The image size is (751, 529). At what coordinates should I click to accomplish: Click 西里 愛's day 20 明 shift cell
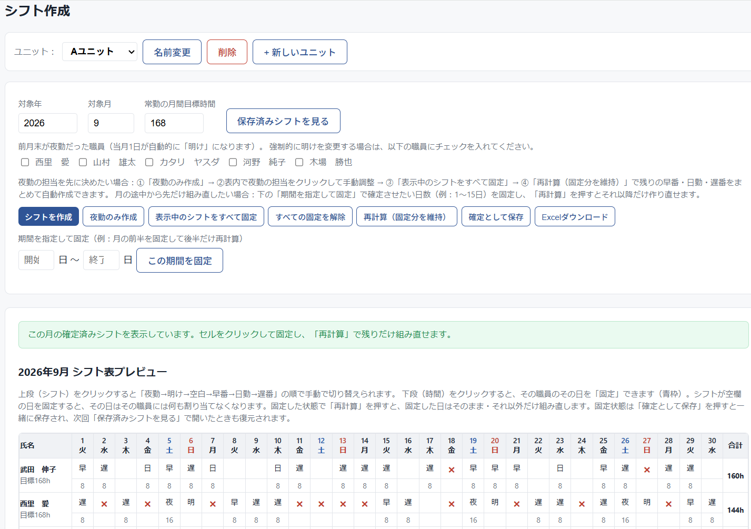pos(495,503)
